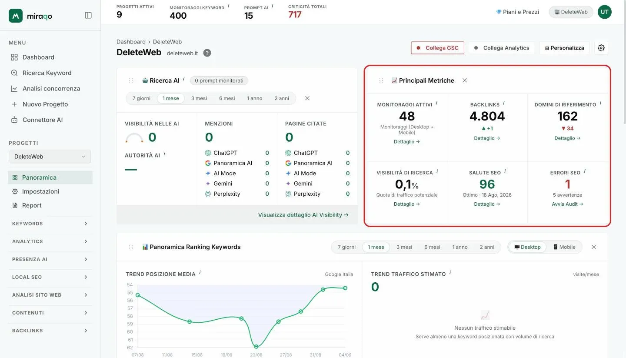
Task: Click info icon next to Salute SEO
Action: [x=505, y=171]
